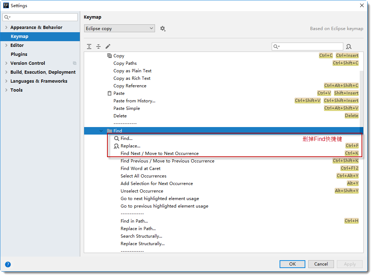
Task: Click the Alt+Shift+Y shortcut badge
Action: click(347, 191)
